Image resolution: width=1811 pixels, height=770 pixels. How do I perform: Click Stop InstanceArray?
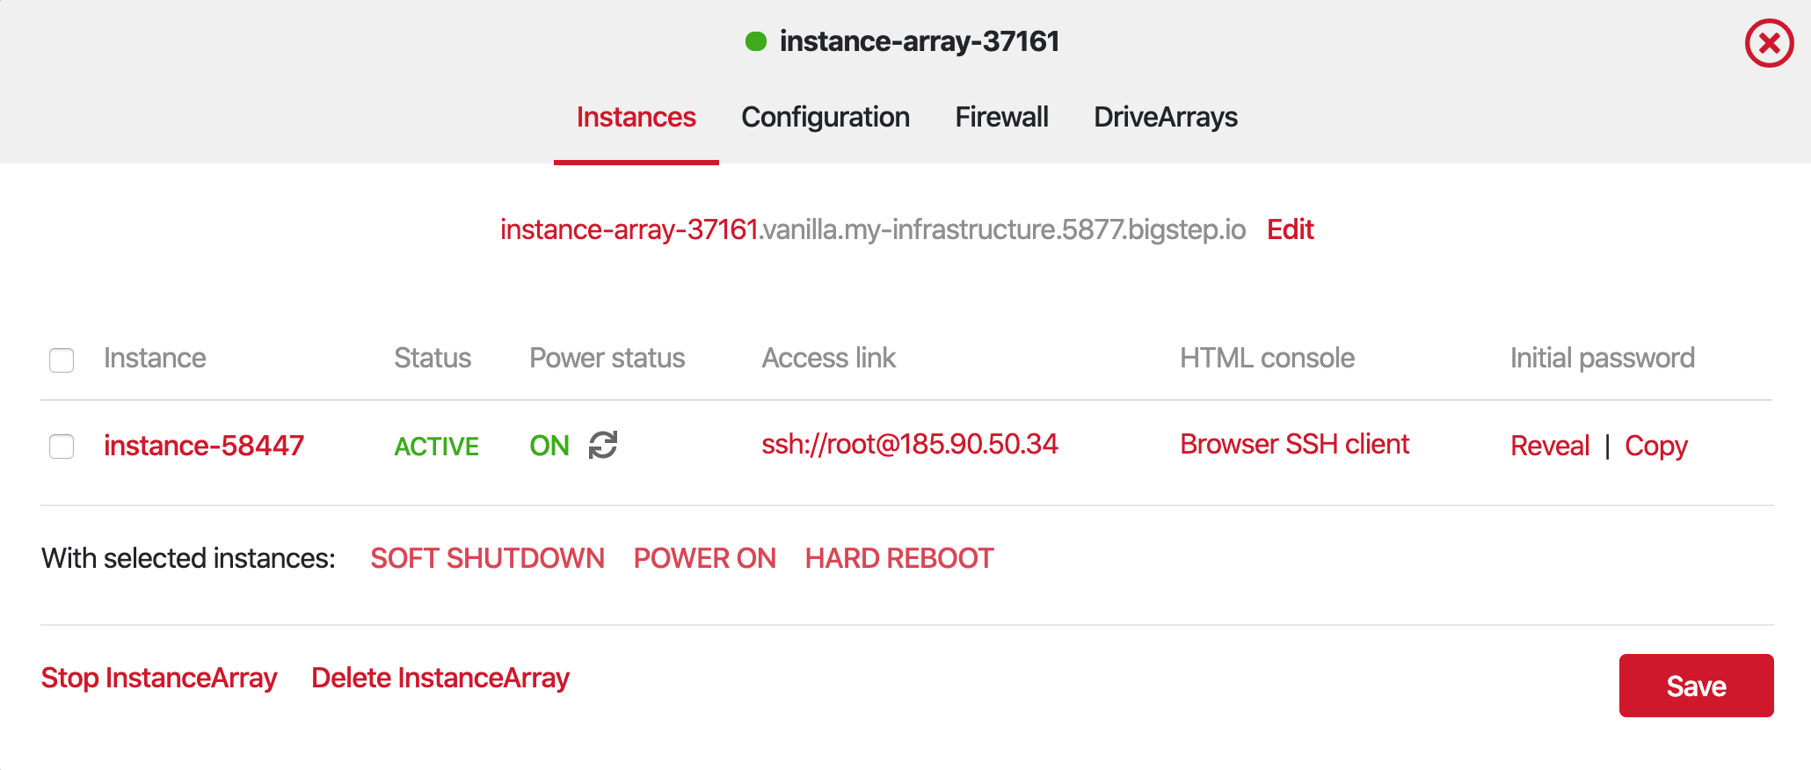point(159,679)
